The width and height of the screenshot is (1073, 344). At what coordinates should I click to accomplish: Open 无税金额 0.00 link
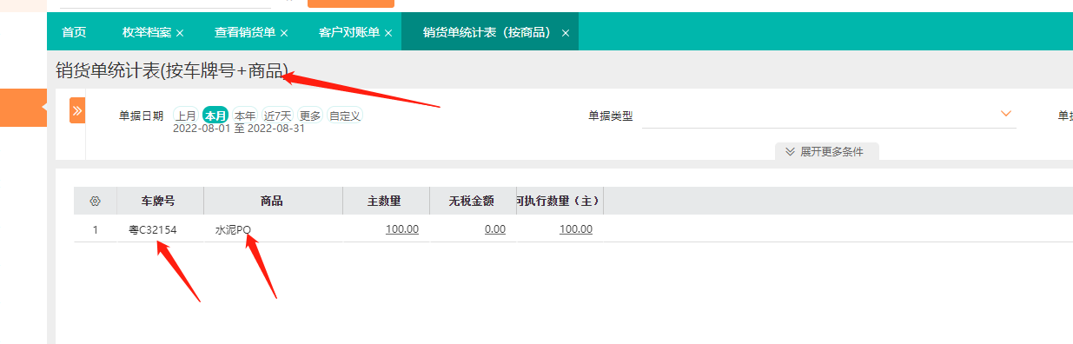click(495, 229)
